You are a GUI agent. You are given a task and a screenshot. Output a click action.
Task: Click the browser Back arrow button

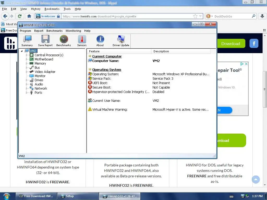click(x=5, y=16)
